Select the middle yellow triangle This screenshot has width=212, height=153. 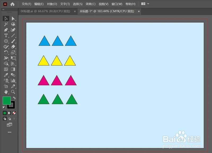coord(57,62)
